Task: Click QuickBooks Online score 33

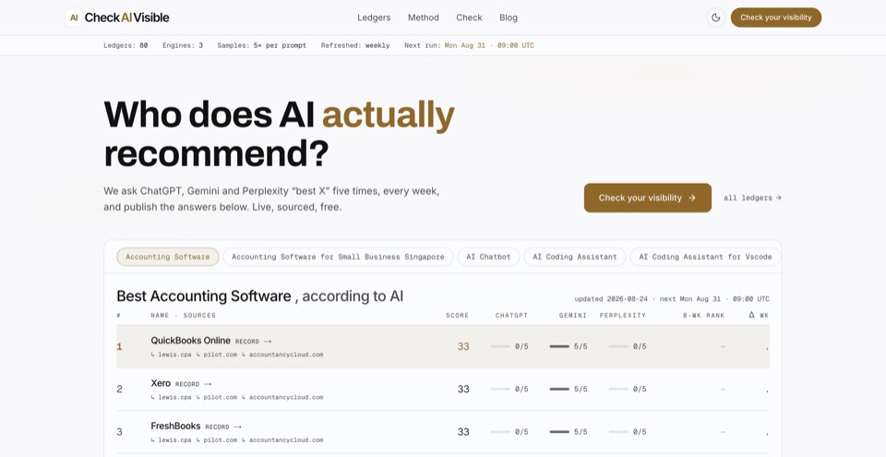Action: (463, 347)
